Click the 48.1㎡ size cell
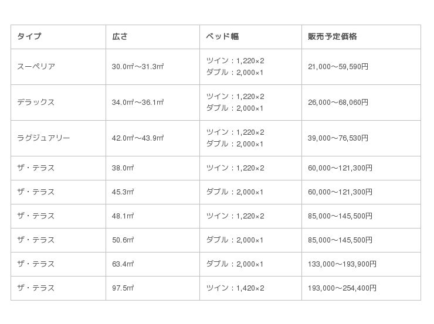The image size is (434, 324). coord(123,216)
